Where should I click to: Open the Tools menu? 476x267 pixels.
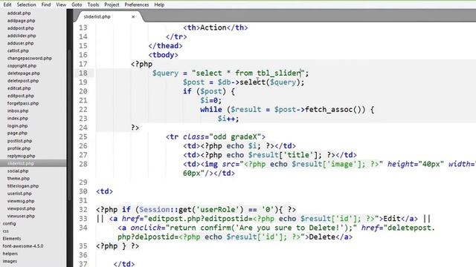tap(93, 5)
